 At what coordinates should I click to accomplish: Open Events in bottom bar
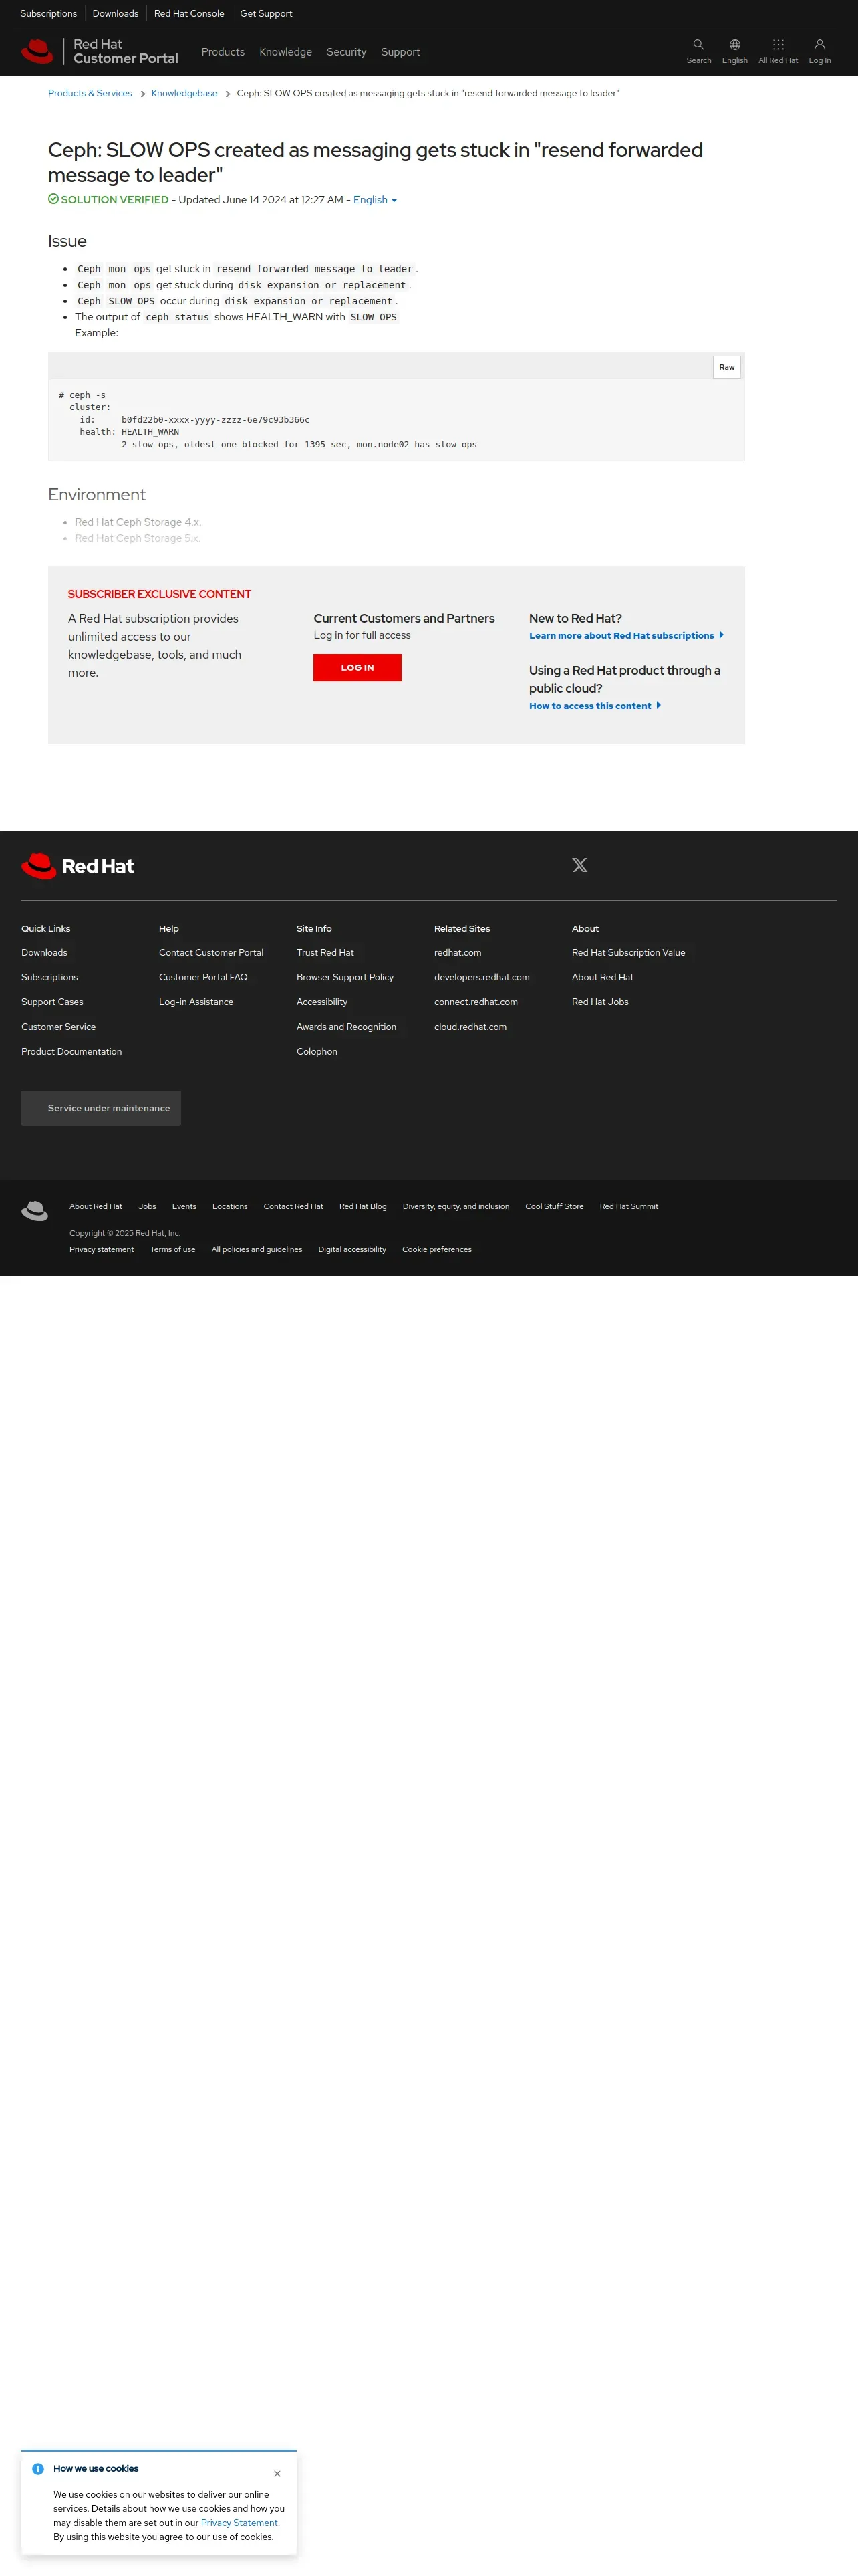[184, 1207]
